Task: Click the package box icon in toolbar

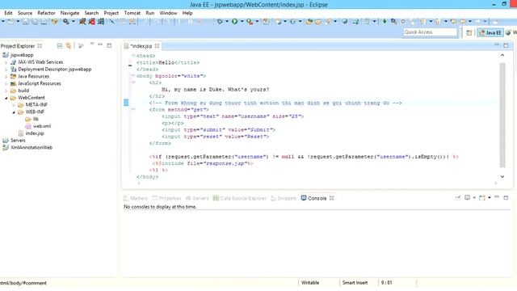Action: coord(54,22)
